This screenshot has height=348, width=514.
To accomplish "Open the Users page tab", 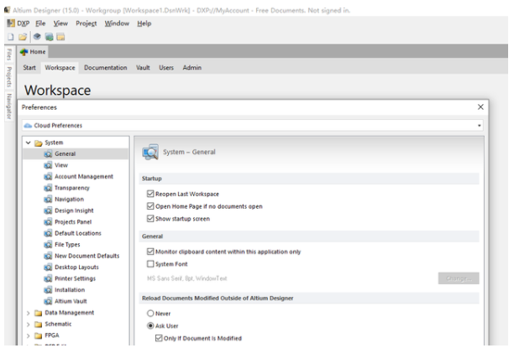I will (x=166, y=68).
